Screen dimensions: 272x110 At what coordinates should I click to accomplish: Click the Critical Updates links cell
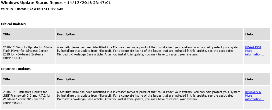257,53
